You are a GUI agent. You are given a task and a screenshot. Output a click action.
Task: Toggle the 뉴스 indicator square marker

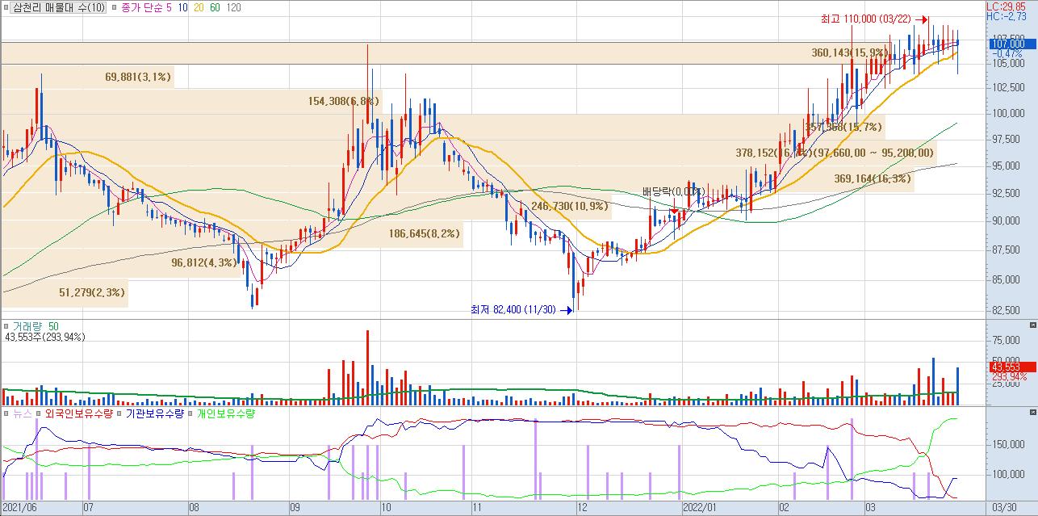[6, 413]
